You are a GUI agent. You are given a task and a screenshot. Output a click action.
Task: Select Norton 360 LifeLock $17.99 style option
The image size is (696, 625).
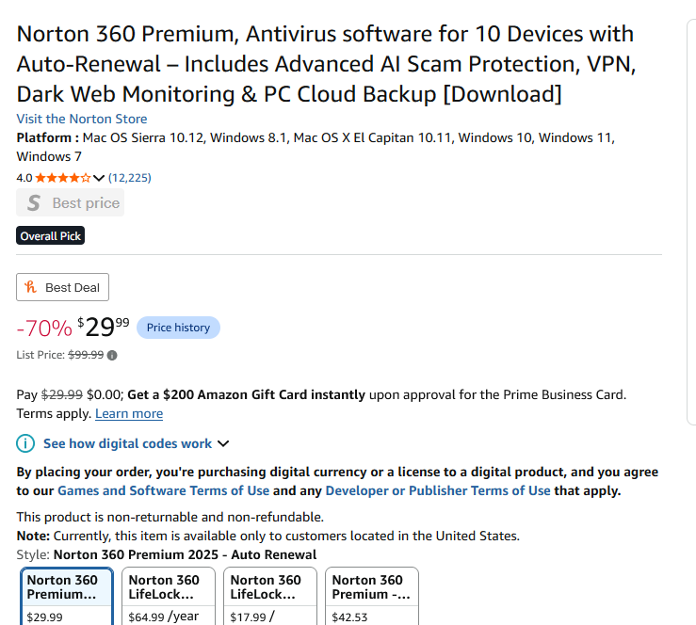[x=270, y=596]
